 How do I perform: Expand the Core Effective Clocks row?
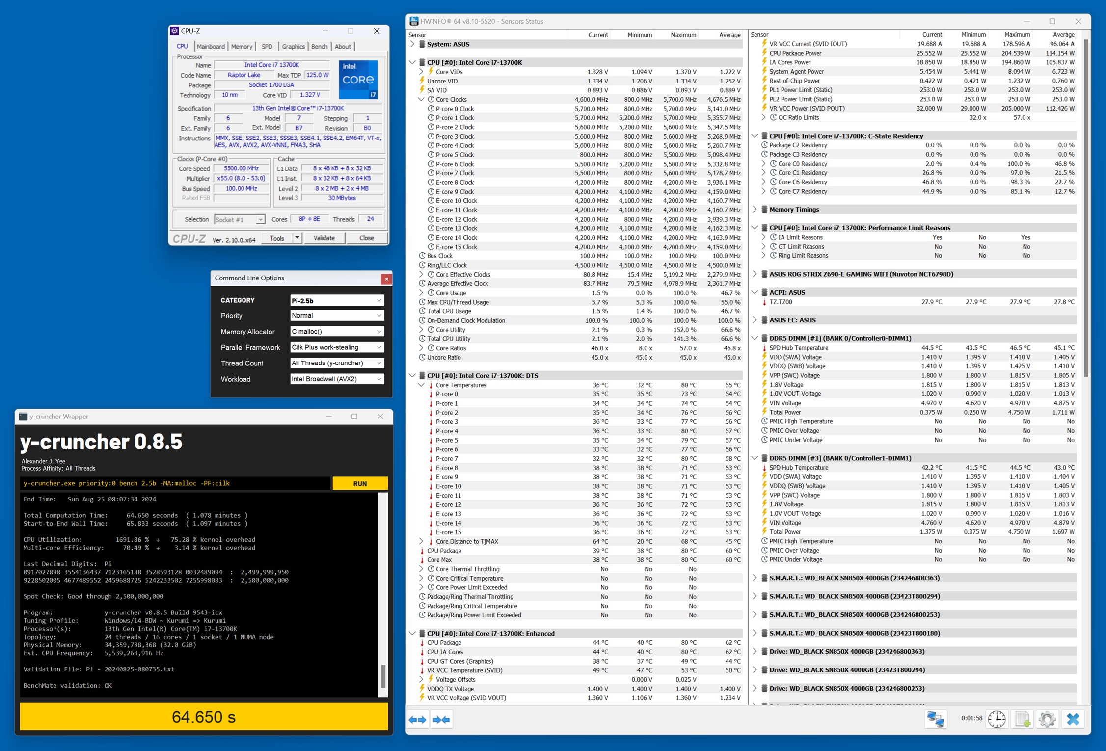(421, 275)
